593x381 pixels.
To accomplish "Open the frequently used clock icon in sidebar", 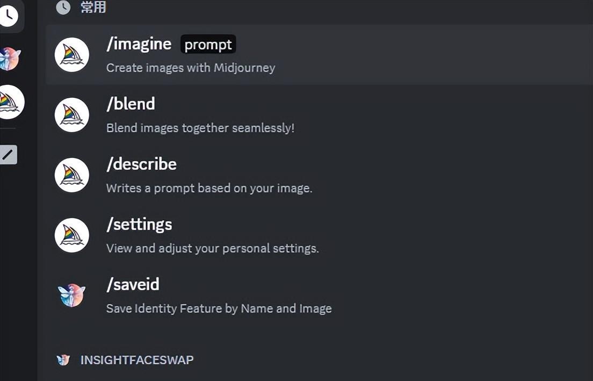I will [8, 15].
